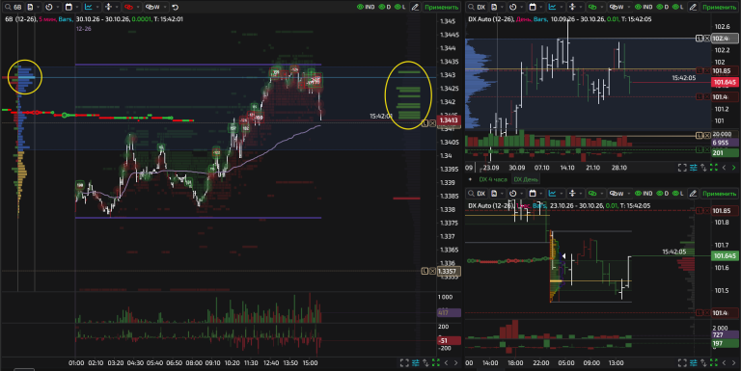Click search magnifier in daily DX chart toolbar
741x371 pixels.
[x=472, y=7]
